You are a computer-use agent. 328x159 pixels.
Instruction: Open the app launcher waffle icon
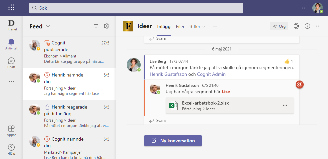11,8
